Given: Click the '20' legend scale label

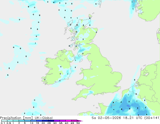Looking at the screenshot, I should 43,123.
